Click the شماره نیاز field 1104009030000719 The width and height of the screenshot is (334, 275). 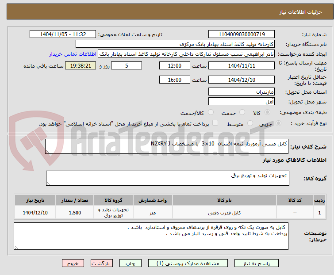click(242, 34)
